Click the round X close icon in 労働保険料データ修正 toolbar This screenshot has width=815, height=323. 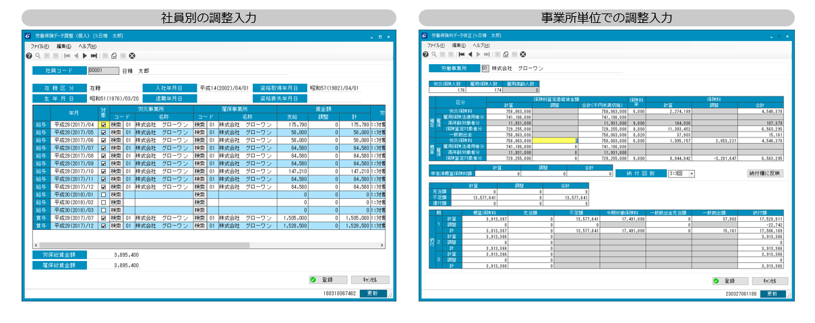tap(522, 54)
